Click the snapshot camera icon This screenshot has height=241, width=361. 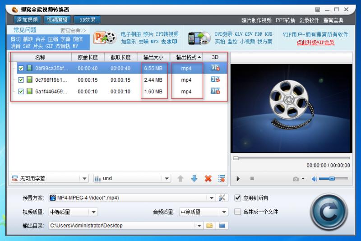(296, 179)
